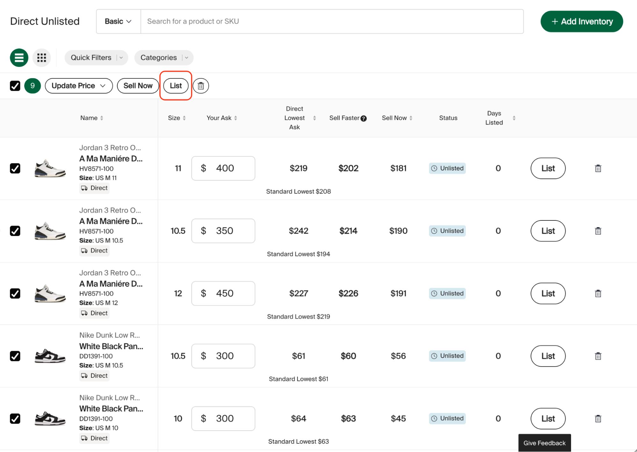Image resolution: width=637 pixels, height=452 pixels.
Task: Edit the $450 ask price field
Action: 223,293
